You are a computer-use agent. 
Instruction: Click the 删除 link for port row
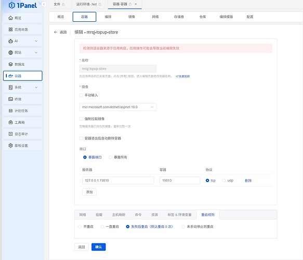tap(248, 180)
